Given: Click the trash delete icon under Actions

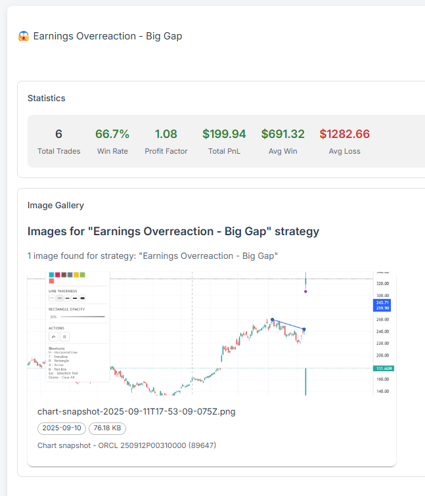Looking at the screenshot, I should coord(64,336).
